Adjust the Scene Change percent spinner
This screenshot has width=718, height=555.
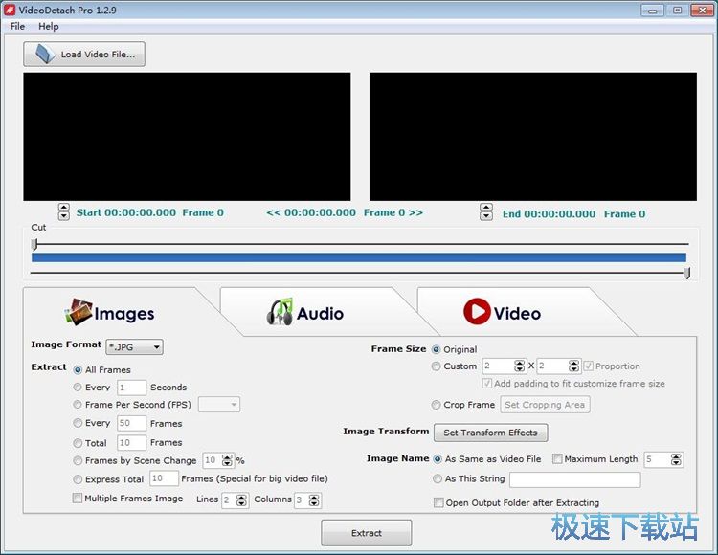(227, 460)
